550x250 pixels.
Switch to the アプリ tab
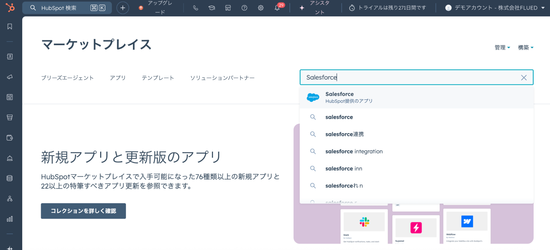pos(118,78)
